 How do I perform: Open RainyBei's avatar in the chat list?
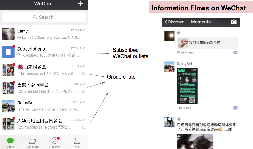coord(8,106)
